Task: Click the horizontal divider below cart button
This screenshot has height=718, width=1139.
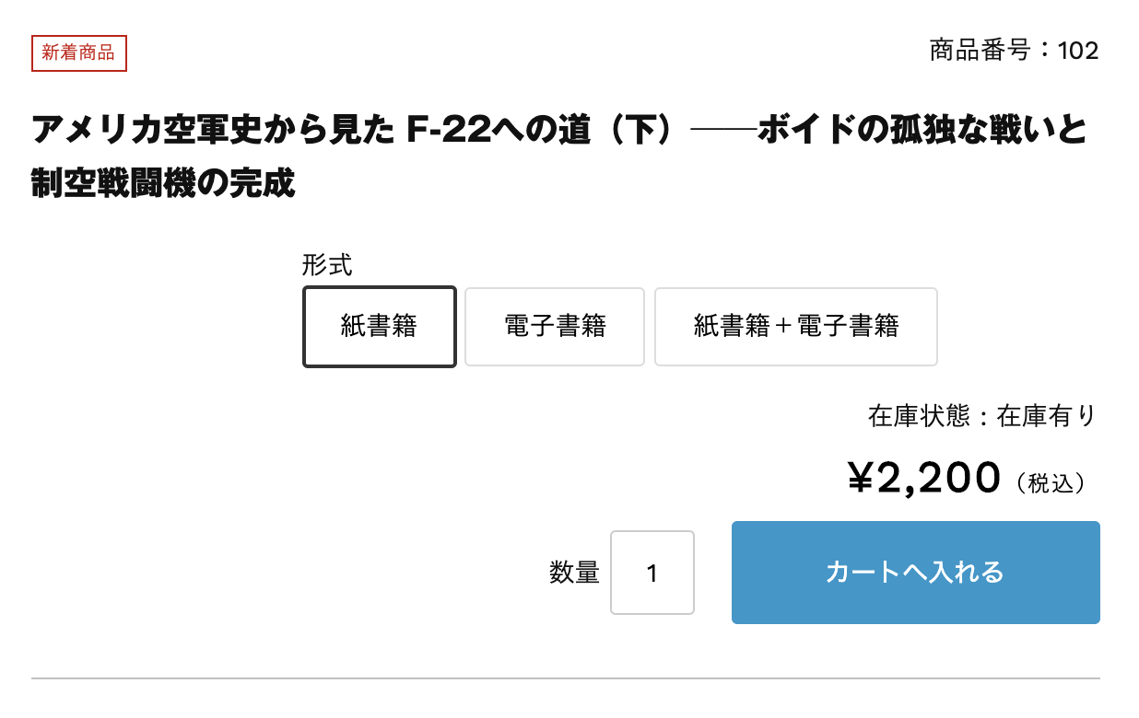Action: pos(566,678)
